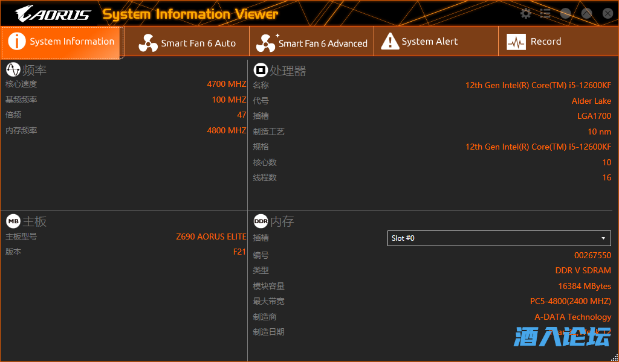This screenshot has height=362, width=619.
Task: Click the module size 16384 MBytes
Action: tap(585, 286)
